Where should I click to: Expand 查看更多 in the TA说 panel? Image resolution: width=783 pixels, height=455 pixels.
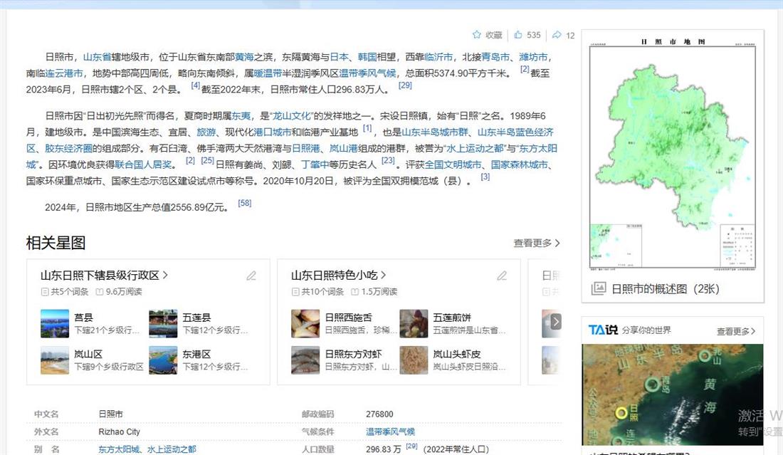736,331
